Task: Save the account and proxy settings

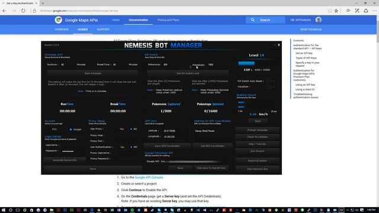Action: (93, 169)
